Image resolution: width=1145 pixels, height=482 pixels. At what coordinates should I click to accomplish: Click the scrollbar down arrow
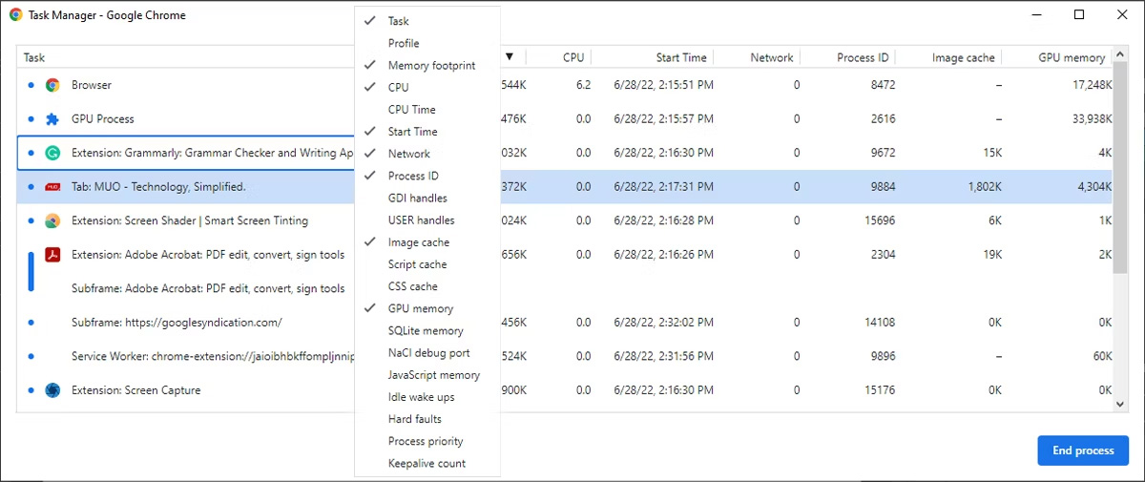pyautogui.click(x=1121, y=405)
